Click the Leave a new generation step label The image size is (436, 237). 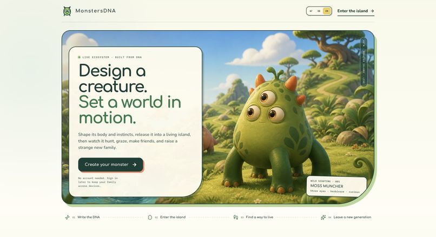pyautogui.click(x=352, y=218)
